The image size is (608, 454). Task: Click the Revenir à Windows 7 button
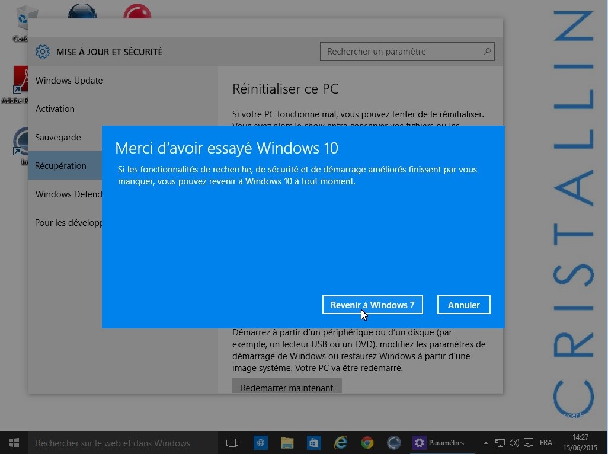372,305
